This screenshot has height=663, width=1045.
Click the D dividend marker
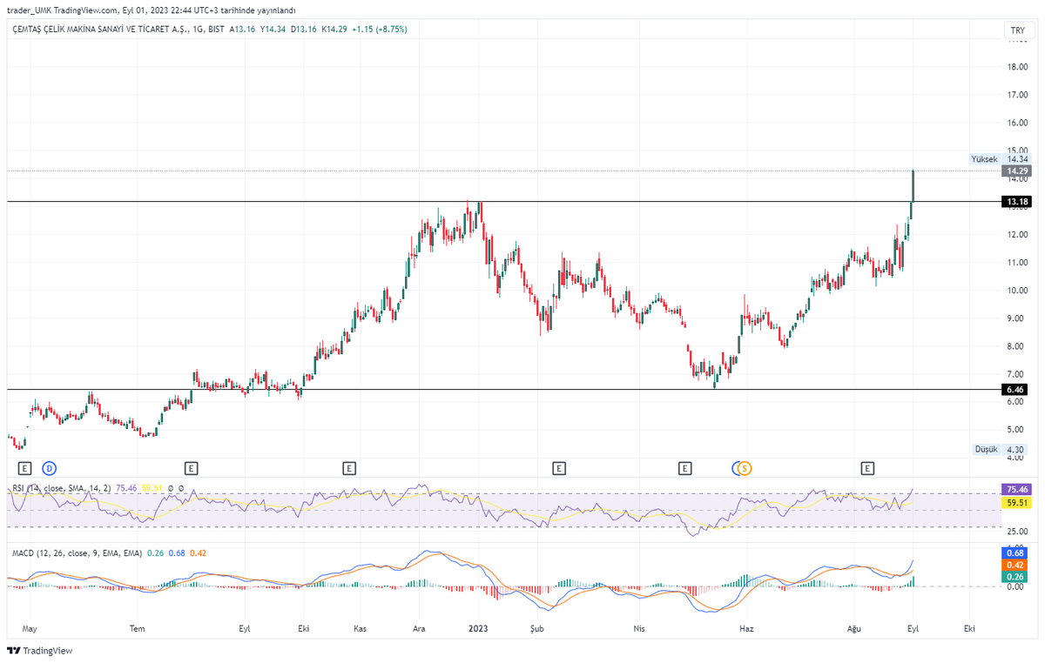[49, 468]
